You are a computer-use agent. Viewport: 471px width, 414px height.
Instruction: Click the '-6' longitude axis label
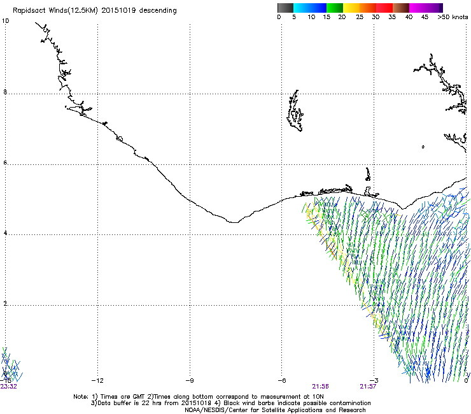[x=282, y=381]
